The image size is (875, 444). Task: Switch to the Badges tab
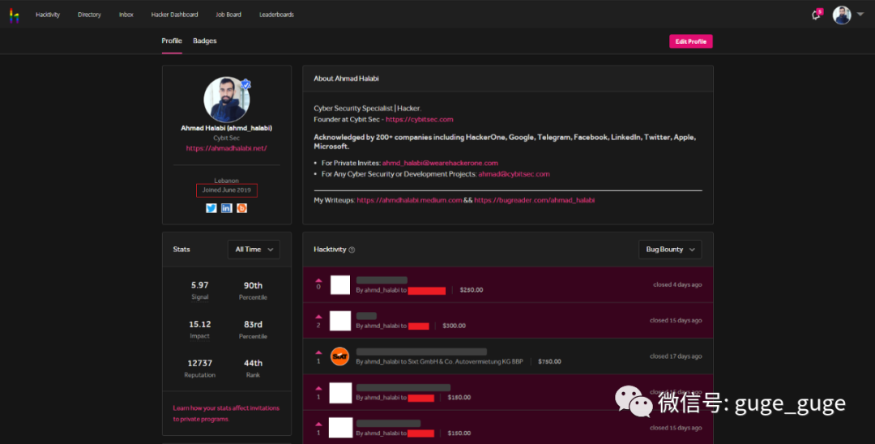click(205, 41)
